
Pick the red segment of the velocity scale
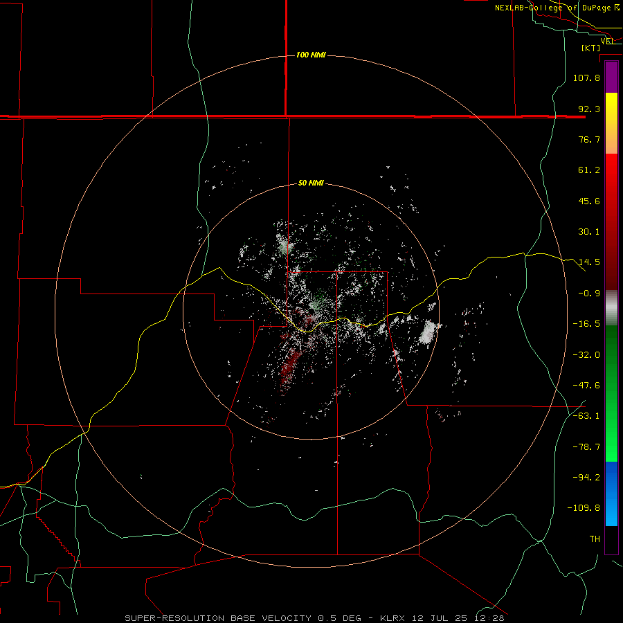[x=611, y=222]
